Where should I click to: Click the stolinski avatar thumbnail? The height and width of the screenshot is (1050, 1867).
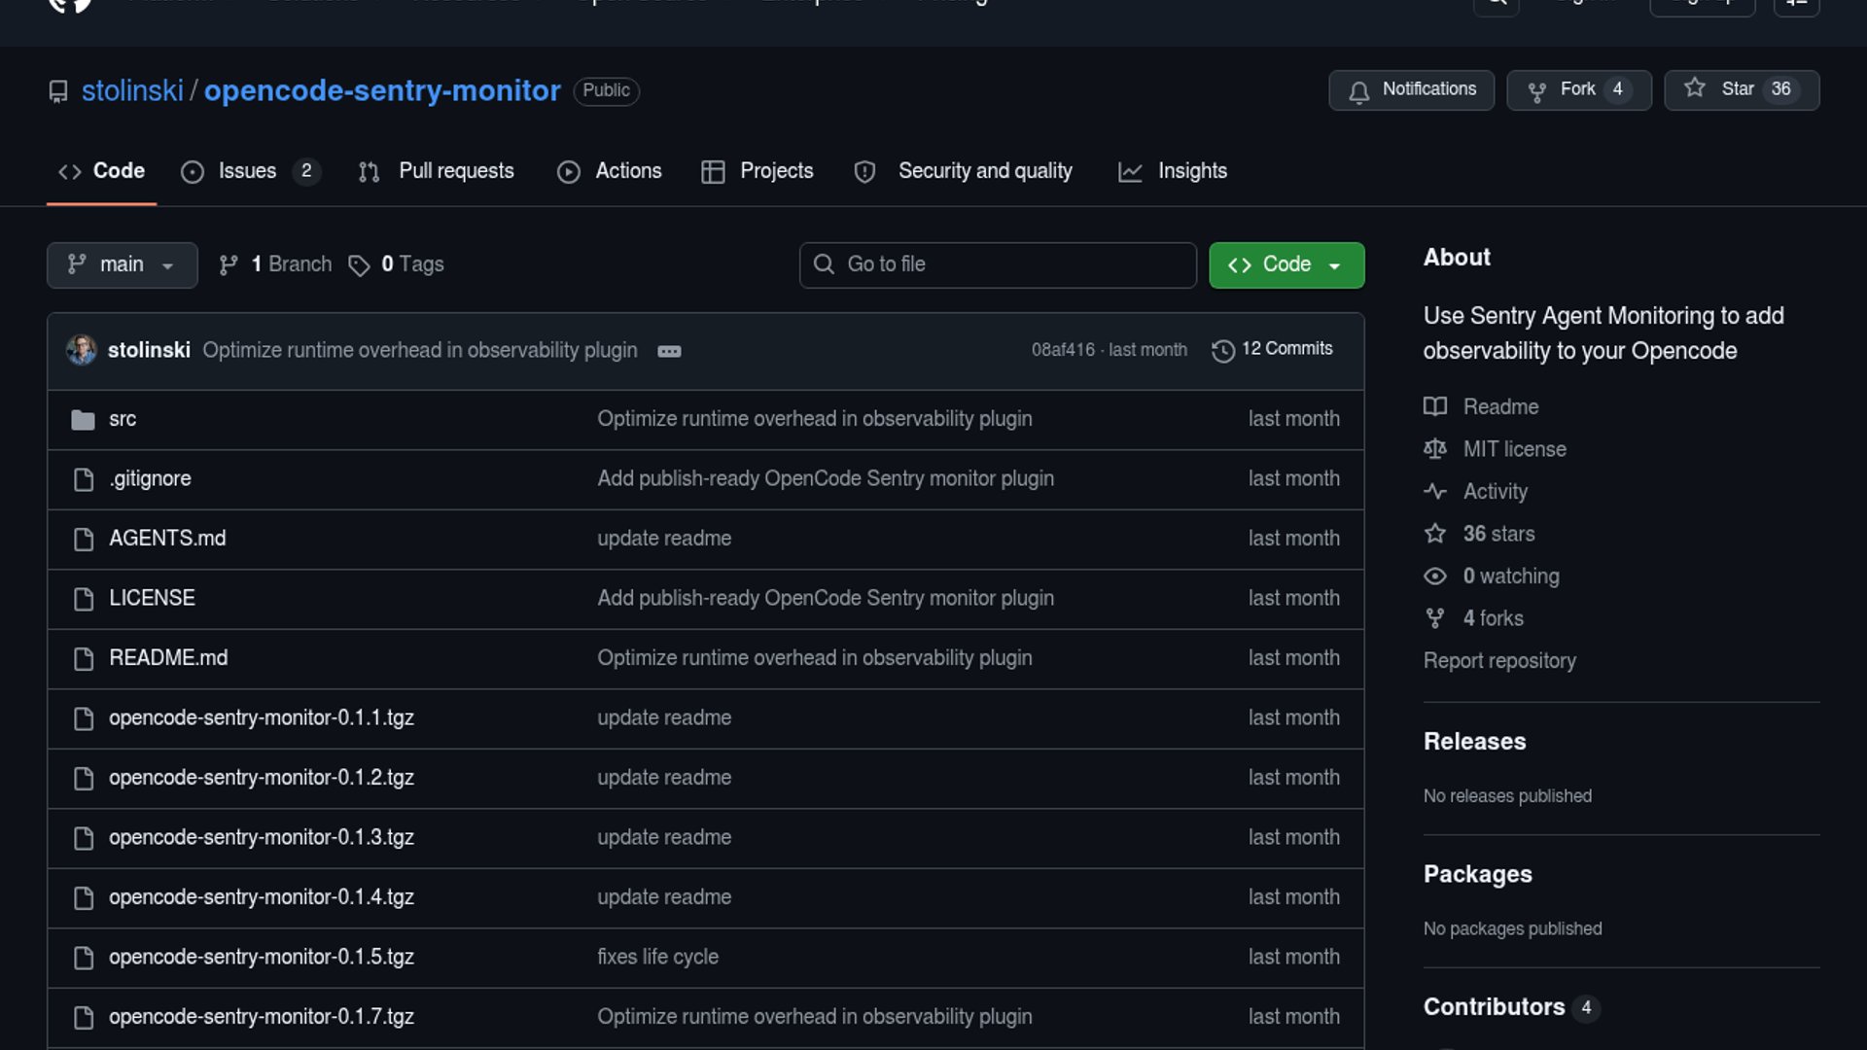click(x=82, y=350)
